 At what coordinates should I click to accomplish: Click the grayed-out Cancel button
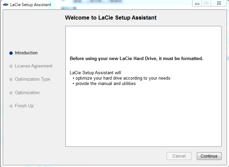pos(179,156)
